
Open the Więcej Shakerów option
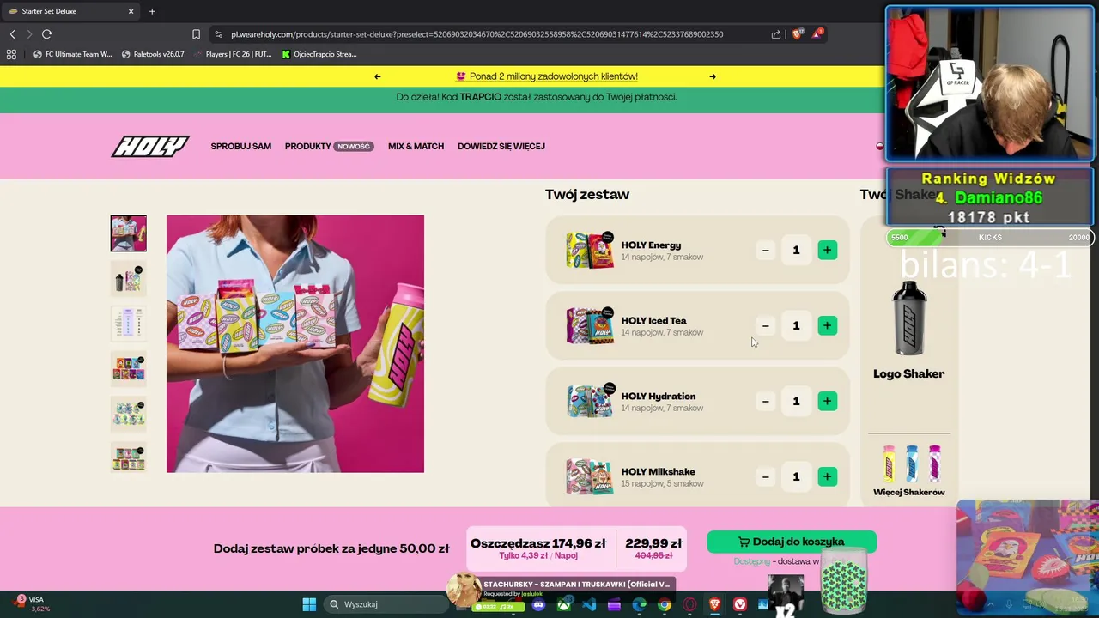[x=909, y=470]
